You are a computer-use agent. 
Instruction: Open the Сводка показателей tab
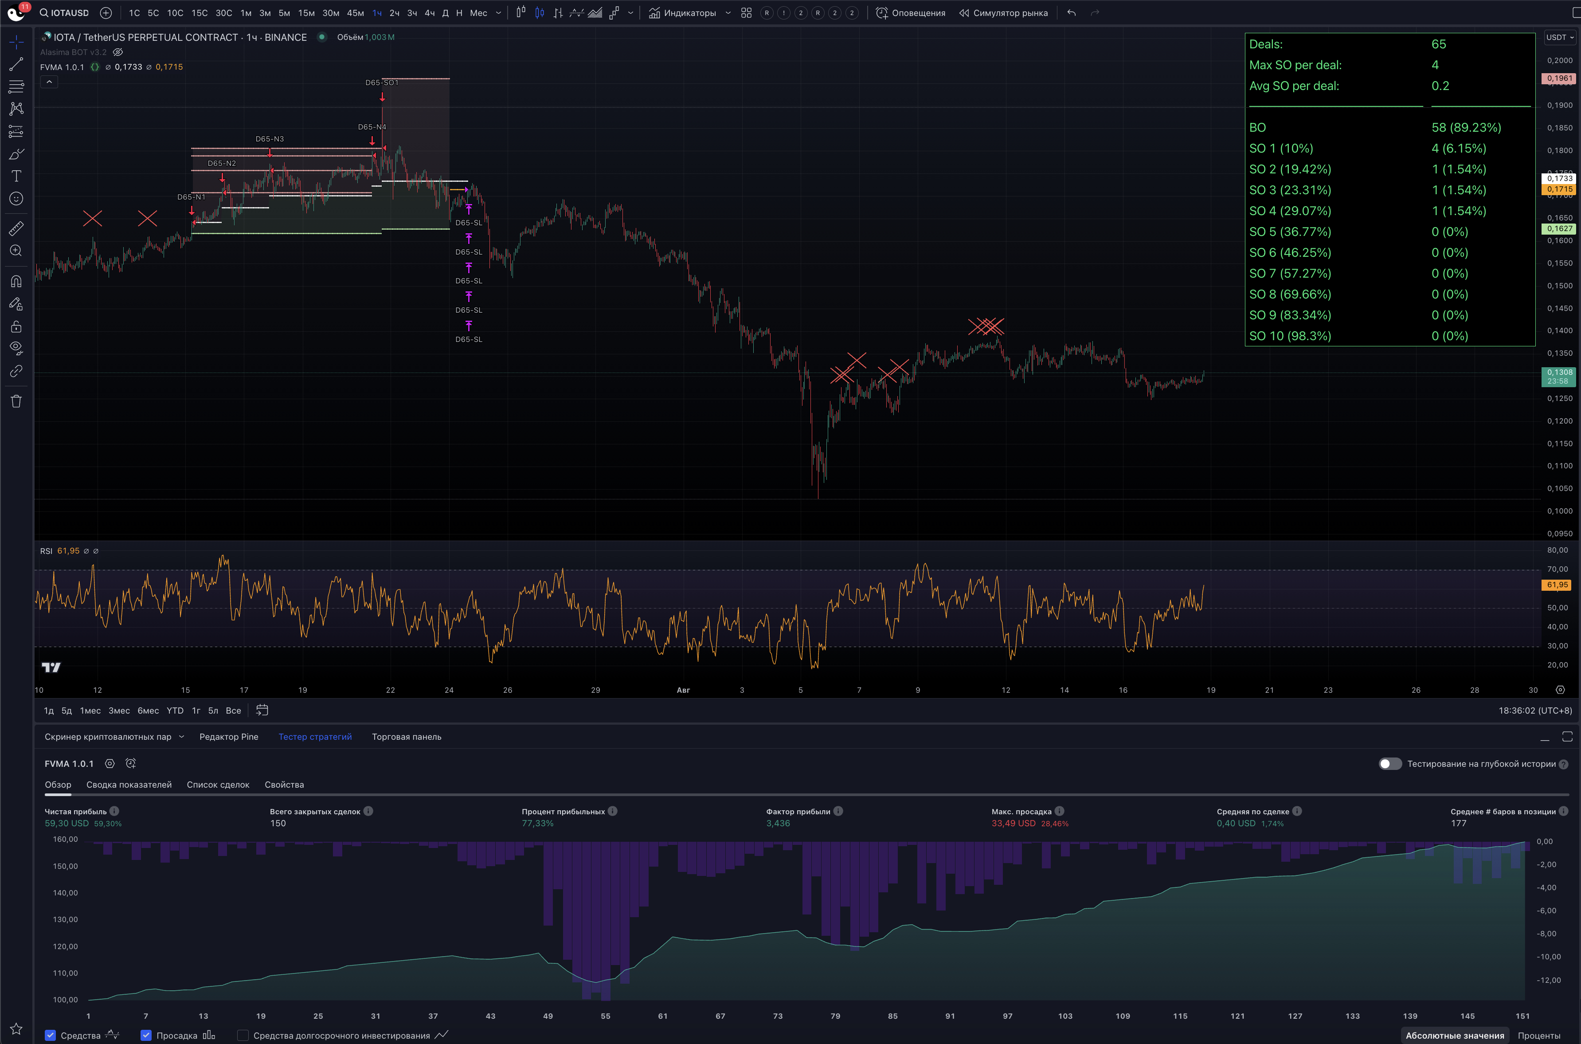(x=129, y=785)
